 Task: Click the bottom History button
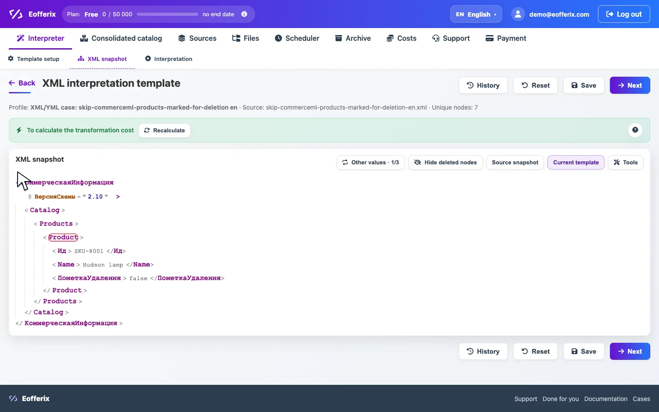click(x=483, y=352)
